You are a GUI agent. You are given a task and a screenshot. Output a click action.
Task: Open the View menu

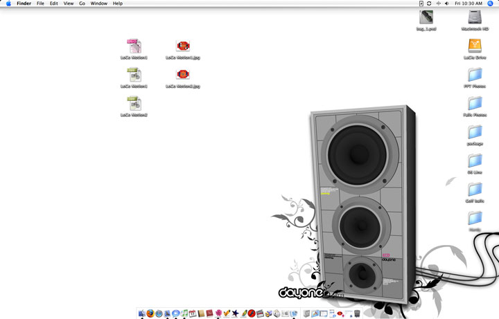pyautogui.click(x=69, y=3)
